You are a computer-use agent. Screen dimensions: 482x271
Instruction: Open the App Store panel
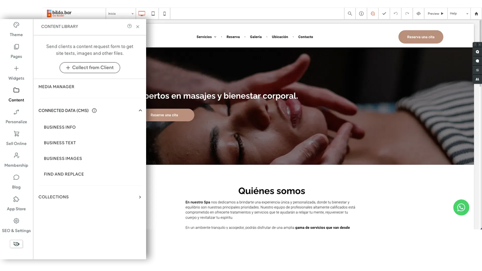[x=16, y=204]
